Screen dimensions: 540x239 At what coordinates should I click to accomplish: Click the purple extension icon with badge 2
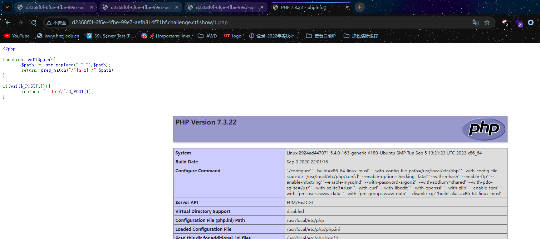[x=519, y=23]
